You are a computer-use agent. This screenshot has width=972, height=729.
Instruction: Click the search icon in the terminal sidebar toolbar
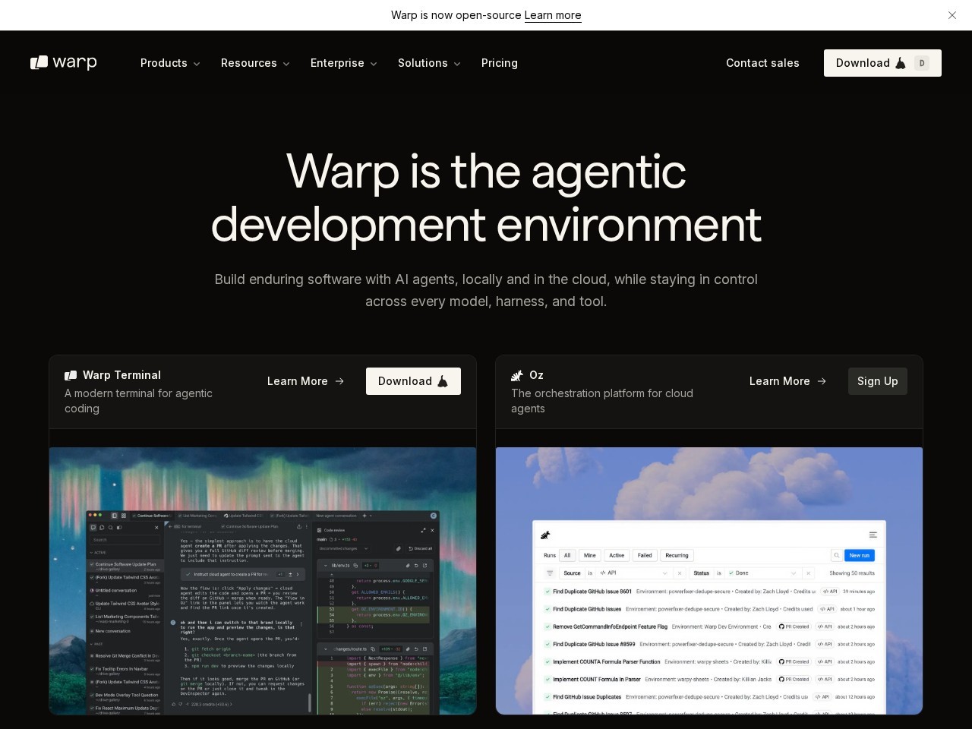(111, 527)
